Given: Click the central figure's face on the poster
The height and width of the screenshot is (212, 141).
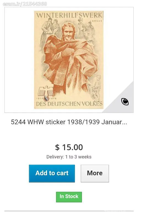Looking at the screenshot, I should [x=68, y=33].
